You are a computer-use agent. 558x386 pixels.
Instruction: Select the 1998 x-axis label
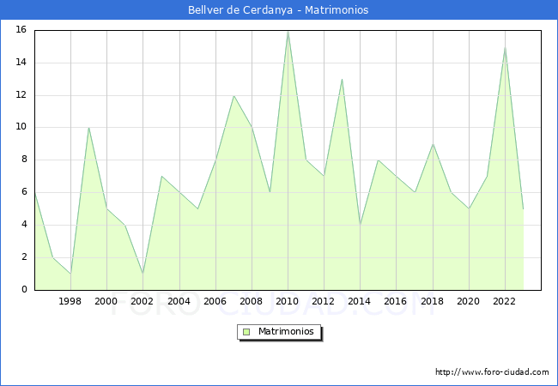tap(70, 301)
